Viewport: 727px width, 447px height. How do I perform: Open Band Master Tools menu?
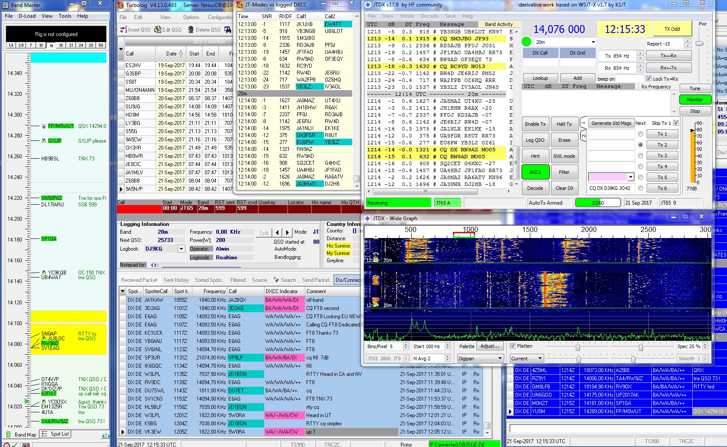pos(65,16)
